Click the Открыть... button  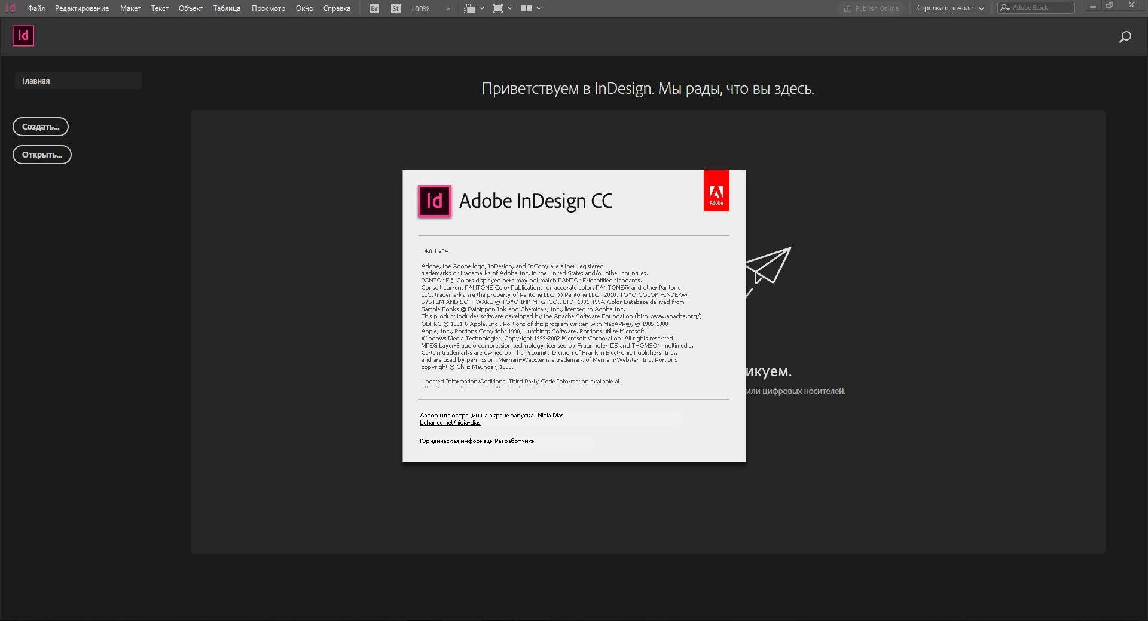coord(42,155)
